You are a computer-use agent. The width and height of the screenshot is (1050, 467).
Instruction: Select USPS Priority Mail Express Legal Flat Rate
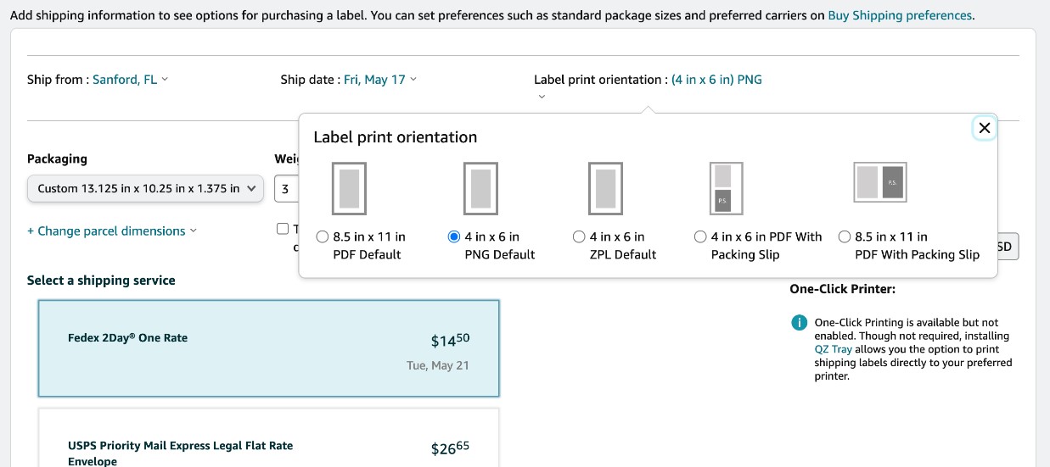pyautogui.click(x=268, y=449)
